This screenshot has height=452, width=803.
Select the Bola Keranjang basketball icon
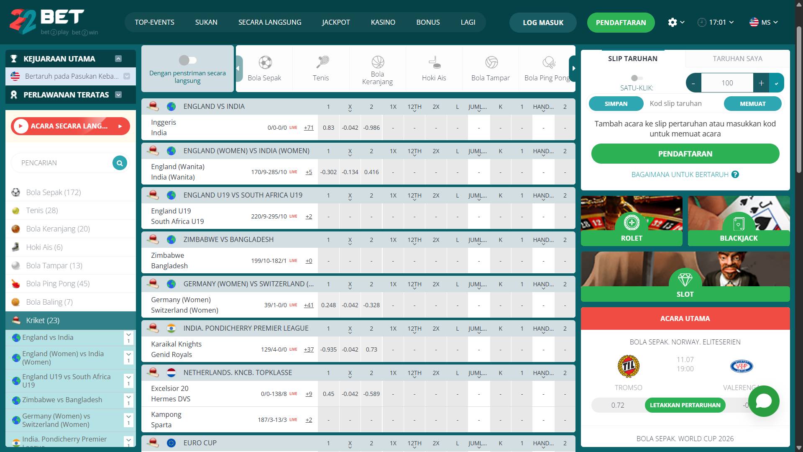point(378,62)
